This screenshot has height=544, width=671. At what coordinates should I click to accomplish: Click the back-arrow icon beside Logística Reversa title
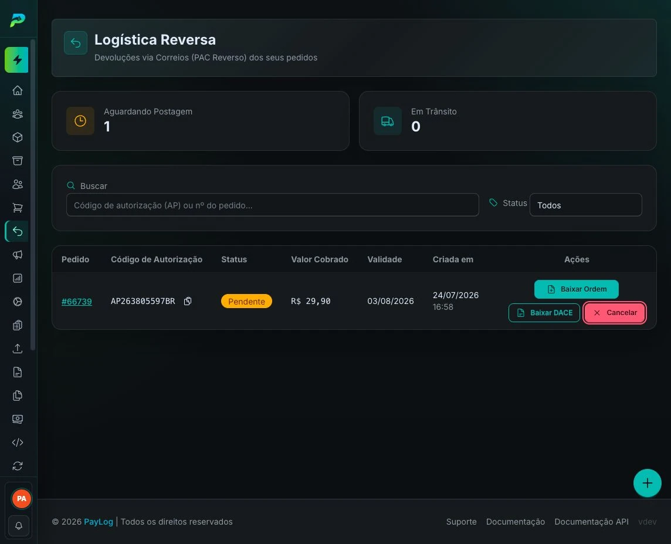click(76, 43)
